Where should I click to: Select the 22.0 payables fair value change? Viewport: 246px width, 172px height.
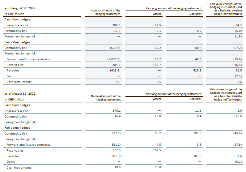238,71
